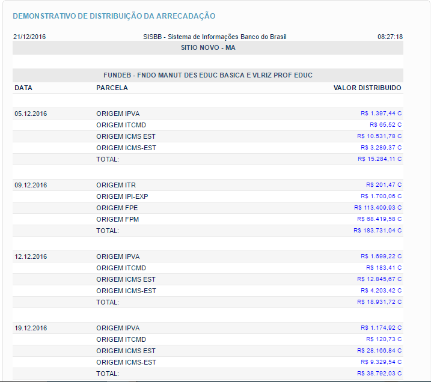Viewport: 431px width, 382px height.
Task: Click the TOTAL: label of 12.12.2016 group
Action: tap(108, 302)
